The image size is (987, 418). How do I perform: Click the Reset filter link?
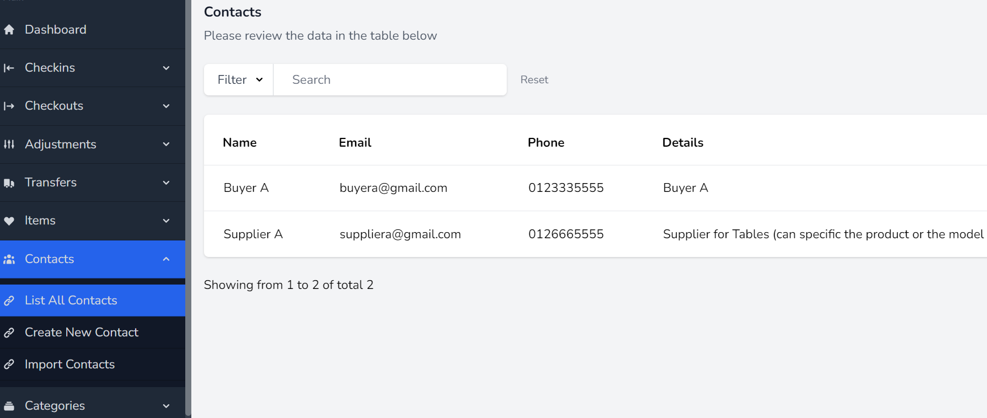(x=534, y=80)
